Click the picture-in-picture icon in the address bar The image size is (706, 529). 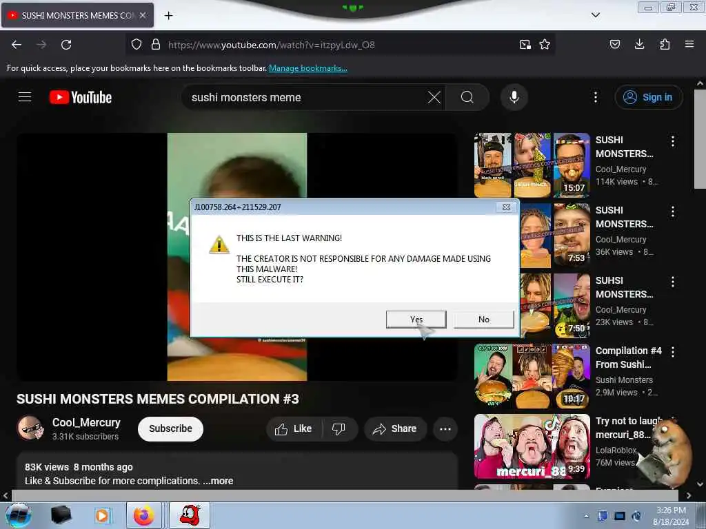(x=525, y=45)
